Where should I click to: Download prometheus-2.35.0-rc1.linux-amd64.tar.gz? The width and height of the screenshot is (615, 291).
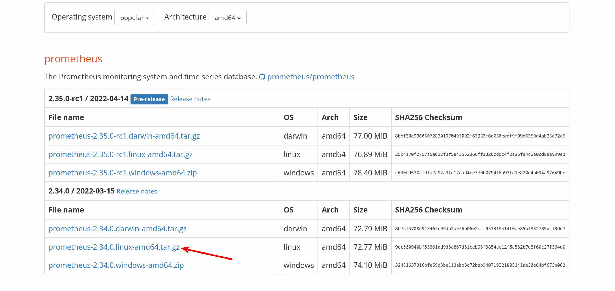(120, 154)
